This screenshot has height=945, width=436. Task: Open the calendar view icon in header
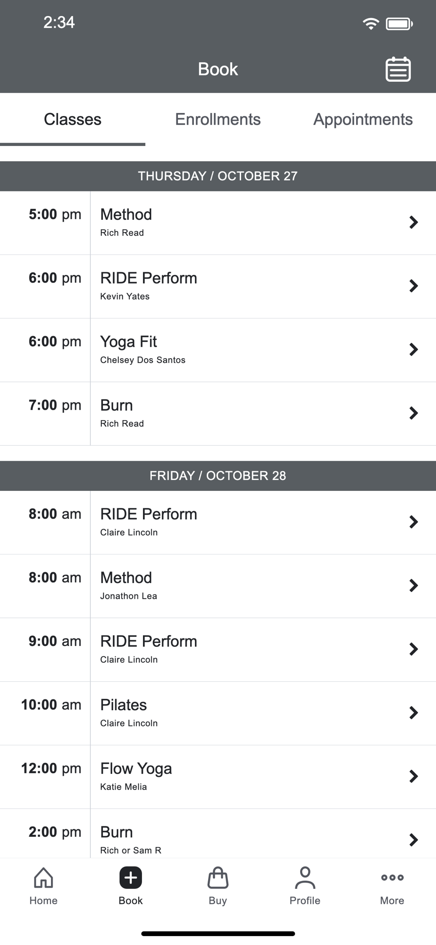(x=398, y=69)
